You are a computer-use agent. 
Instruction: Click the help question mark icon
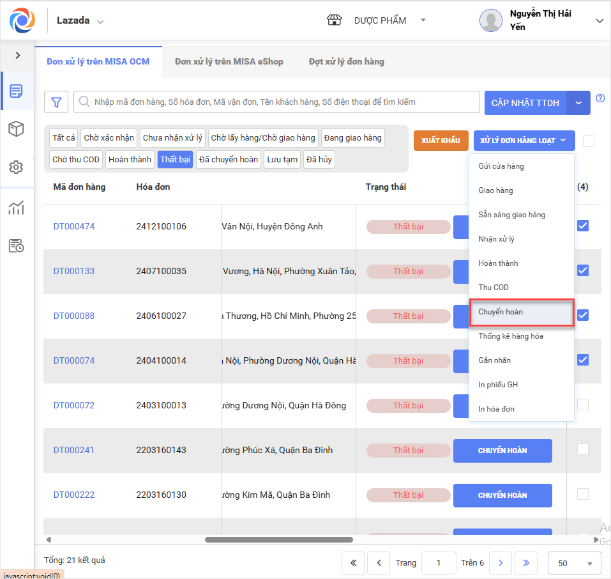pos(600,98)
